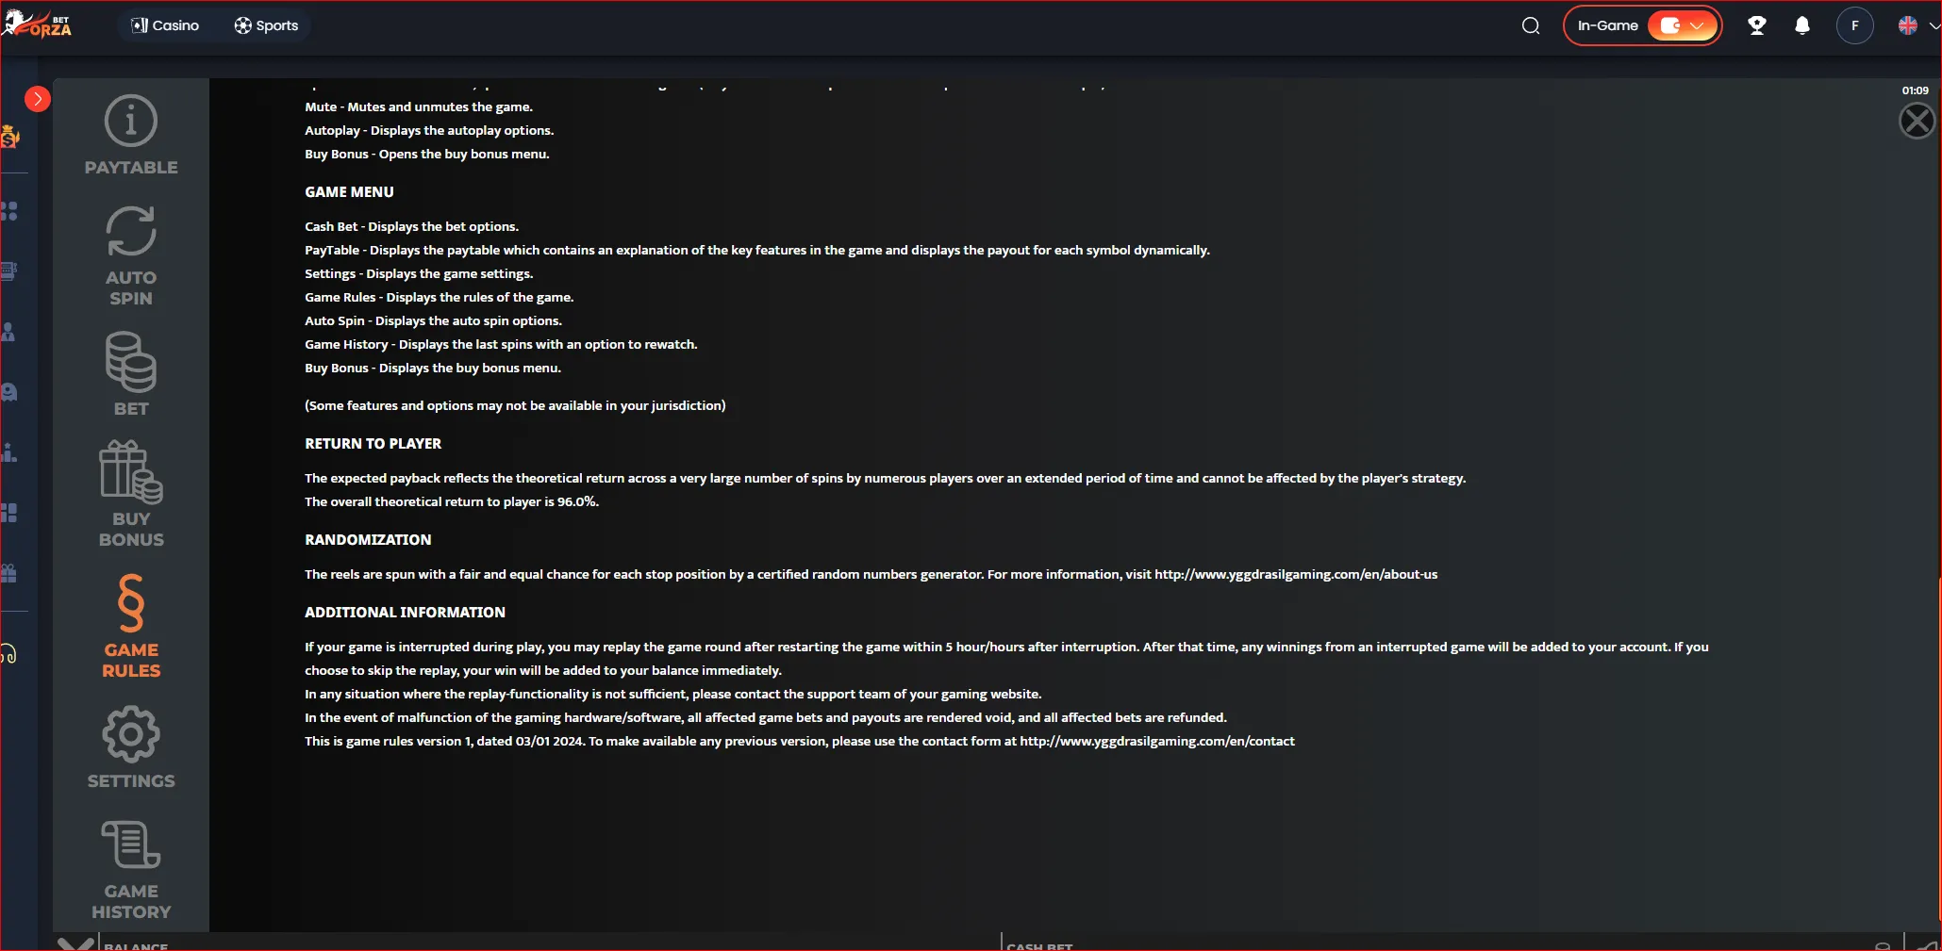Click the trophy icon in header
This screenshot has height=951, width=1942.
[1756, 25]
